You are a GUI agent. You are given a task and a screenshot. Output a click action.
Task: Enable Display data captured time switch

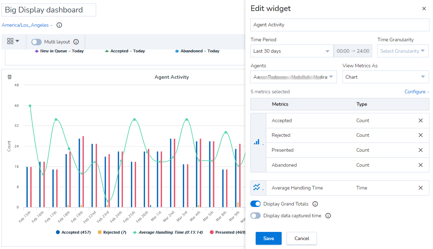[x=256, y=216]
